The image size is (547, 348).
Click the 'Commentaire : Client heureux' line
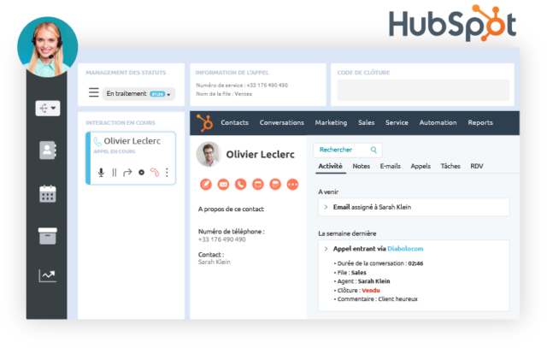click(375, 299)
